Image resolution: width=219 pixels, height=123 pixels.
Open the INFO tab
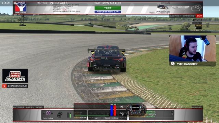coord(39,107)
